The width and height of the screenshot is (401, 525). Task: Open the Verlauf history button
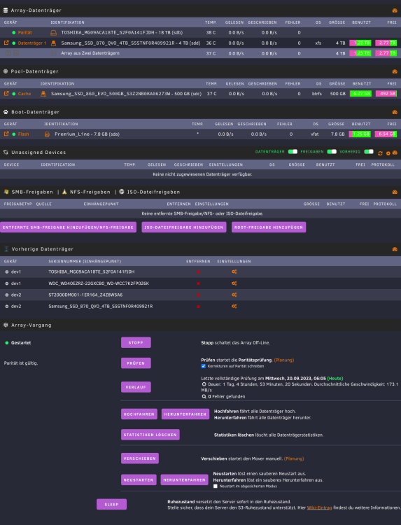(x=136, y=387)
